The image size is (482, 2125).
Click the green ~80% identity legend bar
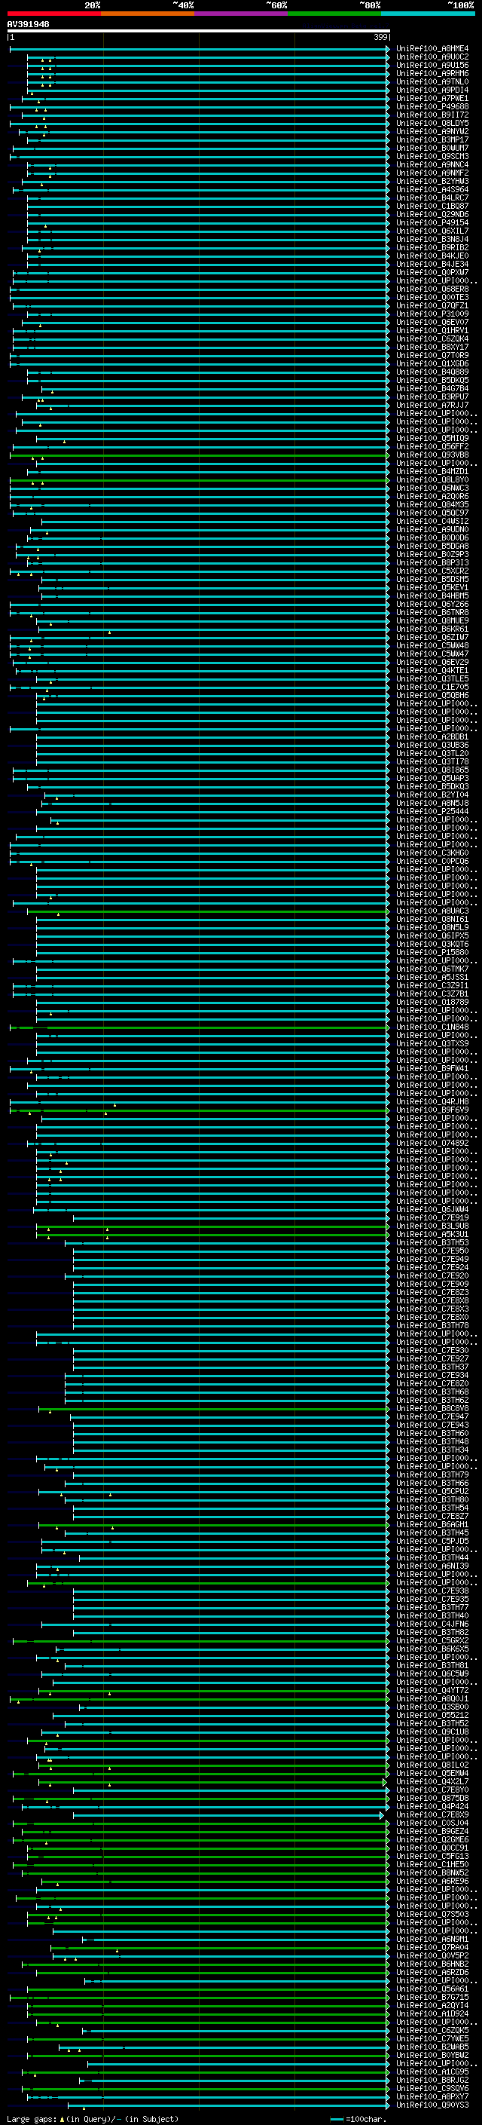[334, 14]
